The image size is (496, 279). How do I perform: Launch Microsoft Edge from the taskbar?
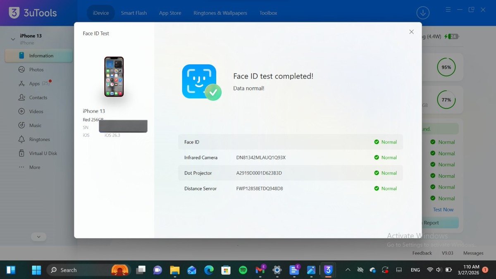[x=209, y=270]
